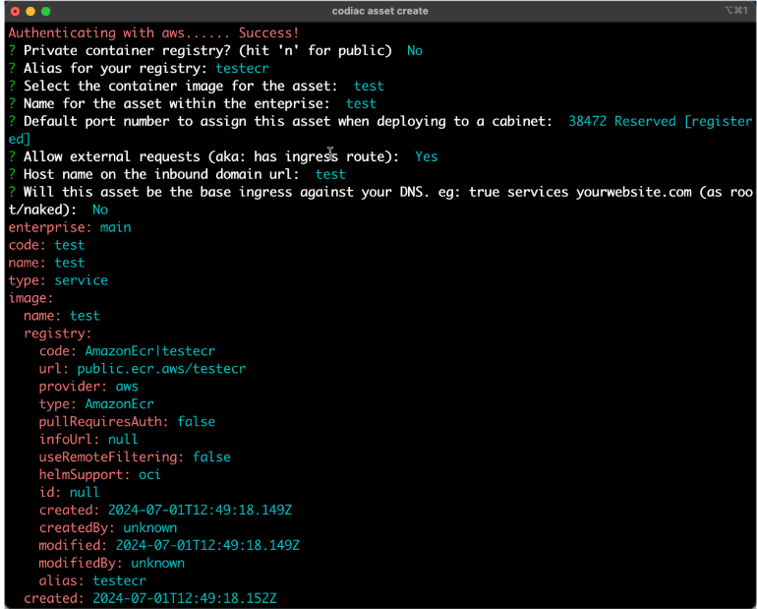Click the 'registry:' key line

tap(57, 334)
